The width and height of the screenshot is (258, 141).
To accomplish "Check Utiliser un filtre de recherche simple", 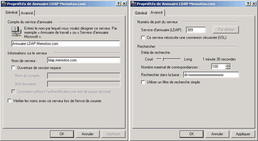I will [x=143, y=82].
